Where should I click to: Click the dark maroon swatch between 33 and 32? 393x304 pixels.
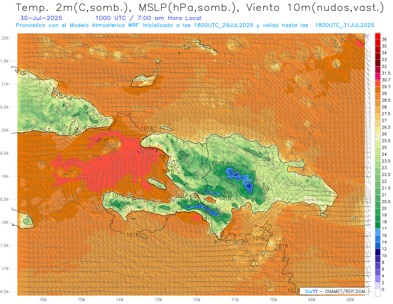point(378,63)
